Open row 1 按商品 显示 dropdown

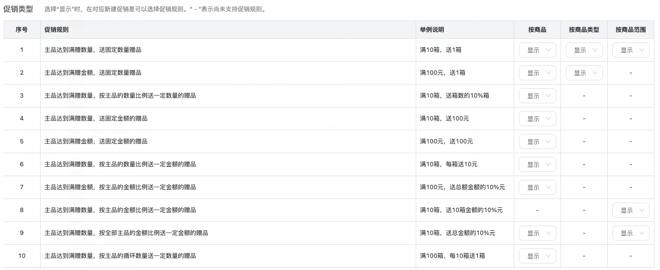(537, 50)
